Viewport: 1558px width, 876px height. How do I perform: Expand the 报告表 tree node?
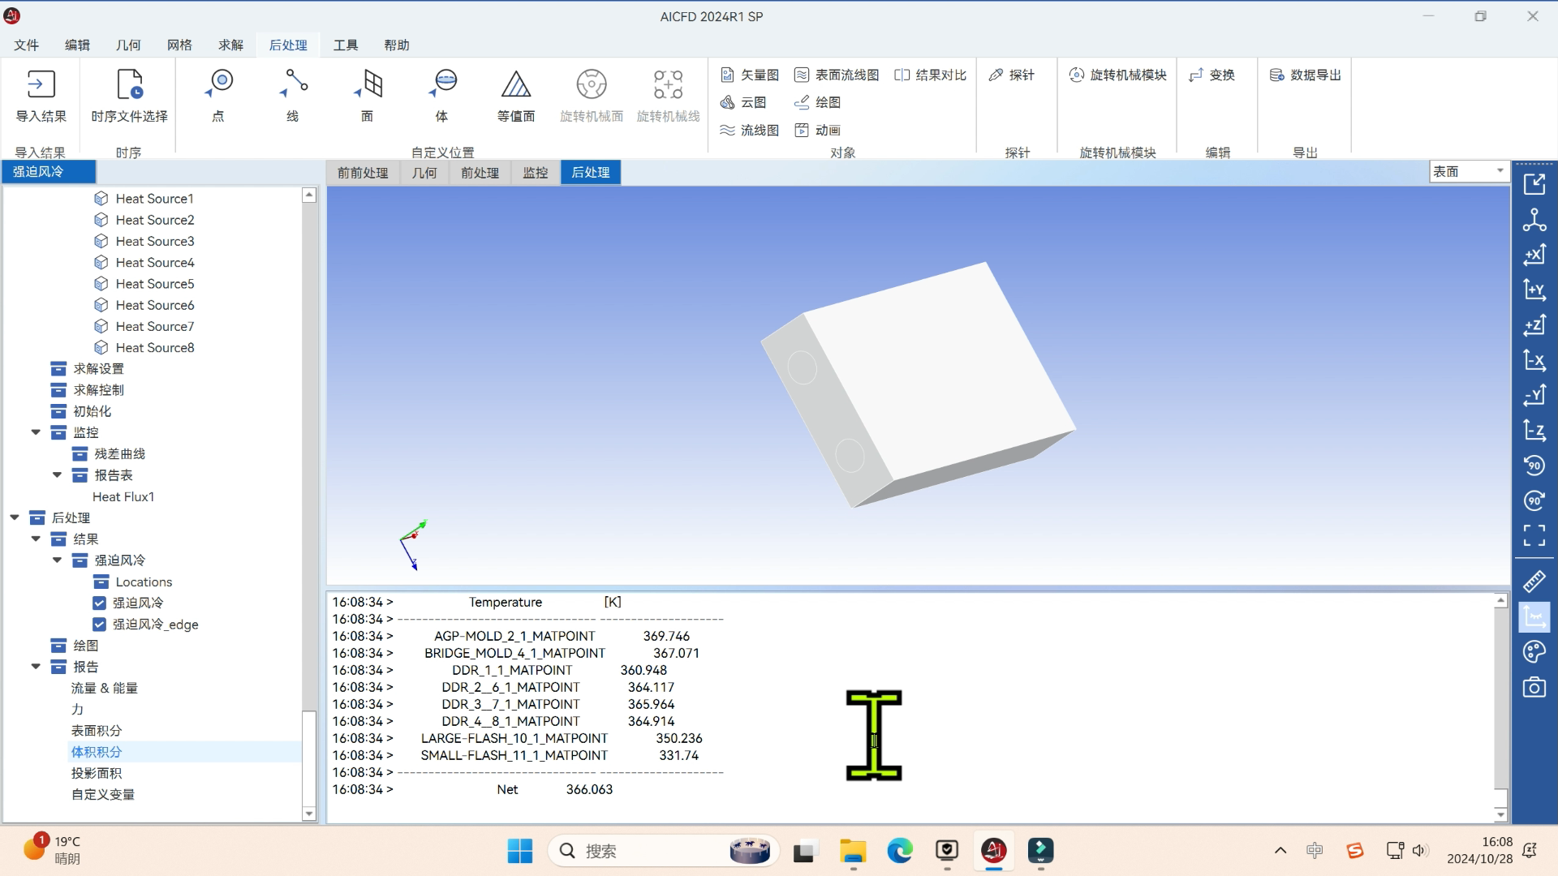point(56,474)
